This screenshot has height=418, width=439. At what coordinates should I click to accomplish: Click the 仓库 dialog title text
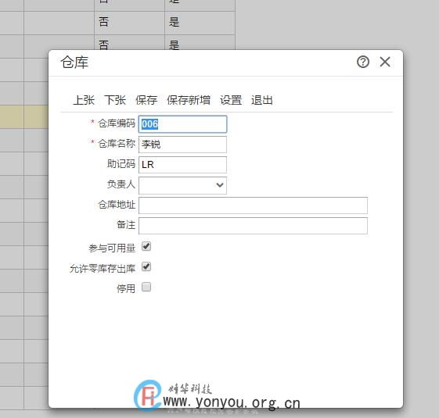click(74, 62)
